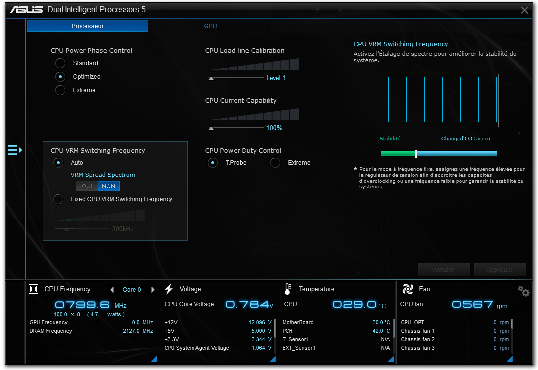Select previous core with left arrow

112,290
